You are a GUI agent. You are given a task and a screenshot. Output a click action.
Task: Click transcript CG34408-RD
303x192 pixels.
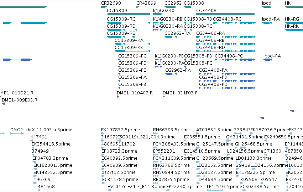(226, 51)
